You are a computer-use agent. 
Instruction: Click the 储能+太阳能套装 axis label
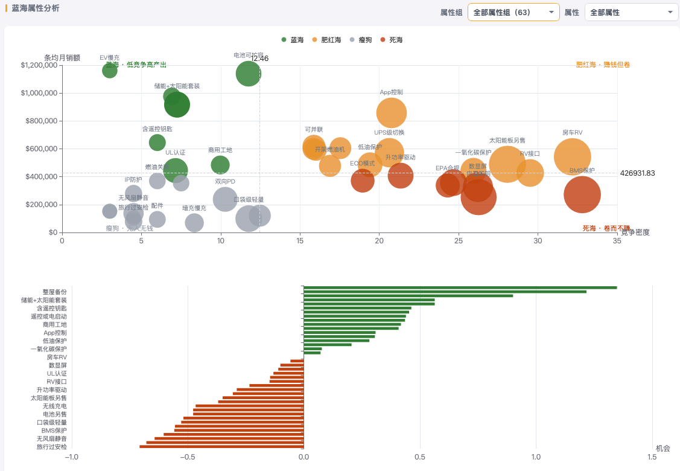tap(44, 300)
